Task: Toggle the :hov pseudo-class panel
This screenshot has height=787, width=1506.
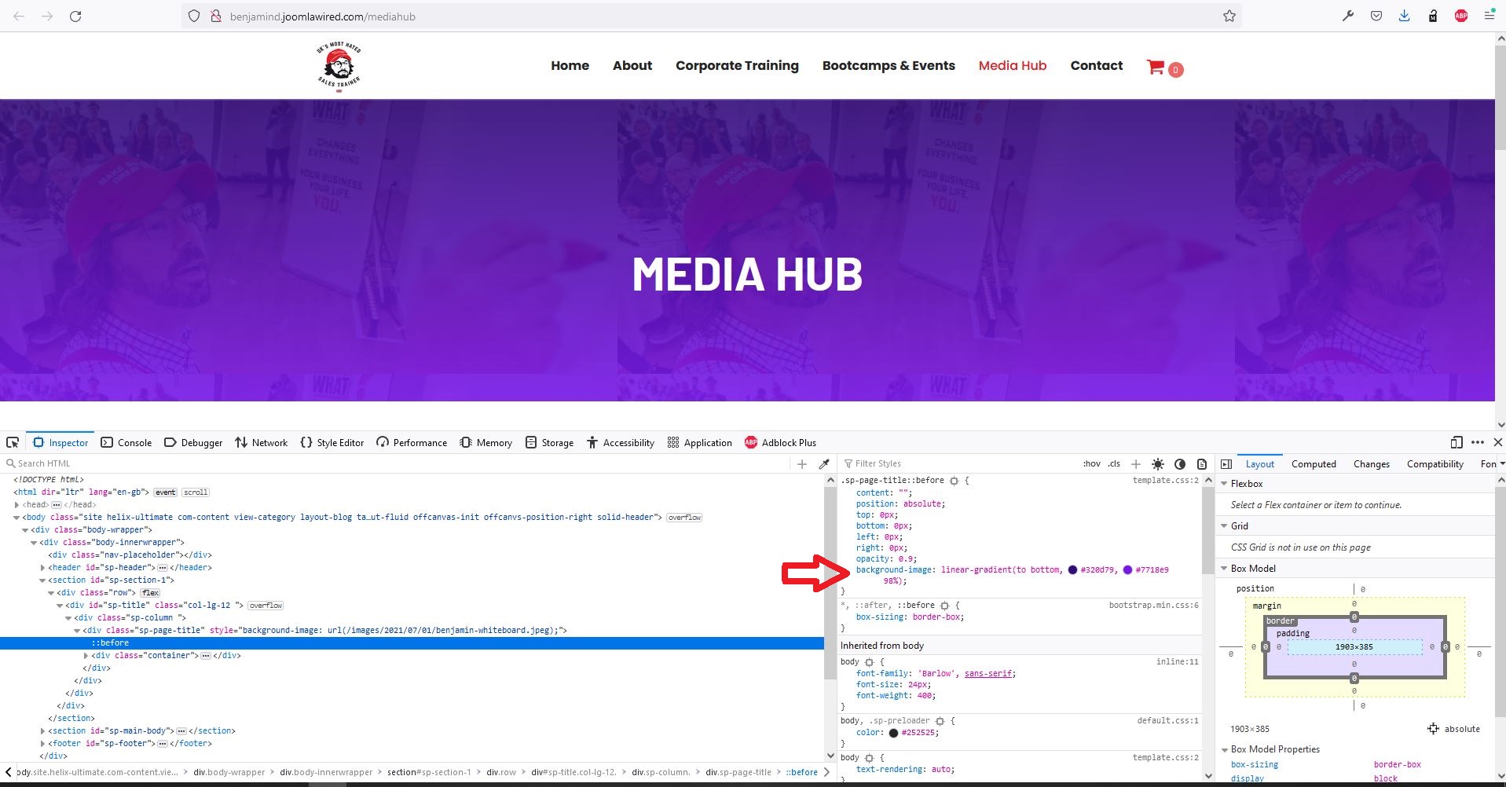Action: (x=1091, y=464)
